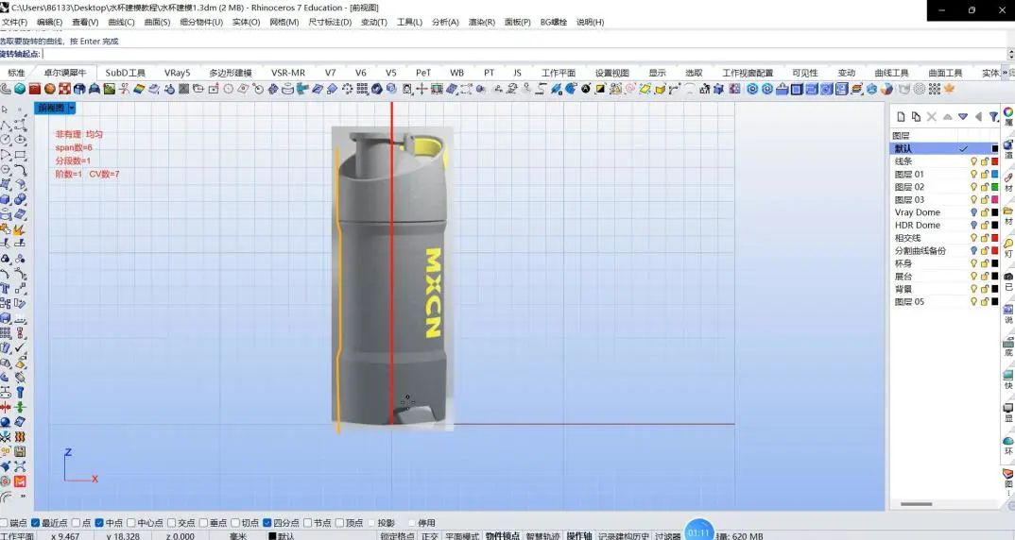Enable the 垂点 osnap checkbox

point(204,523)
